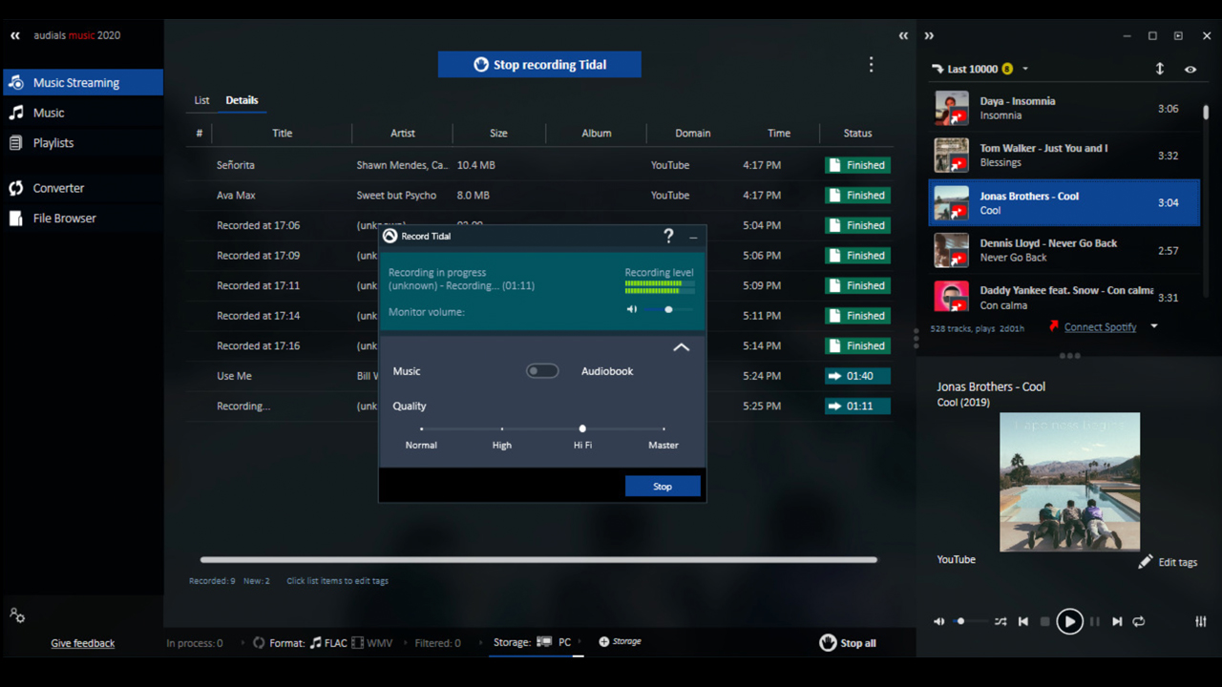Click the Give feedback link

pos(83,643)
